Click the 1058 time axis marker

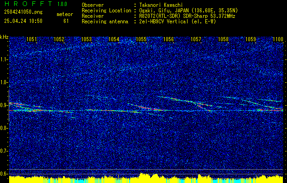pyautogui.click(x=223, y=39)
